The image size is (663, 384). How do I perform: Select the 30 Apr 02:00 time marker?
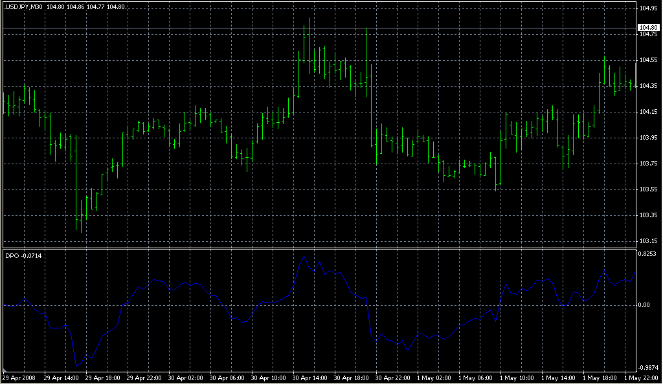[x=187, y=378]
